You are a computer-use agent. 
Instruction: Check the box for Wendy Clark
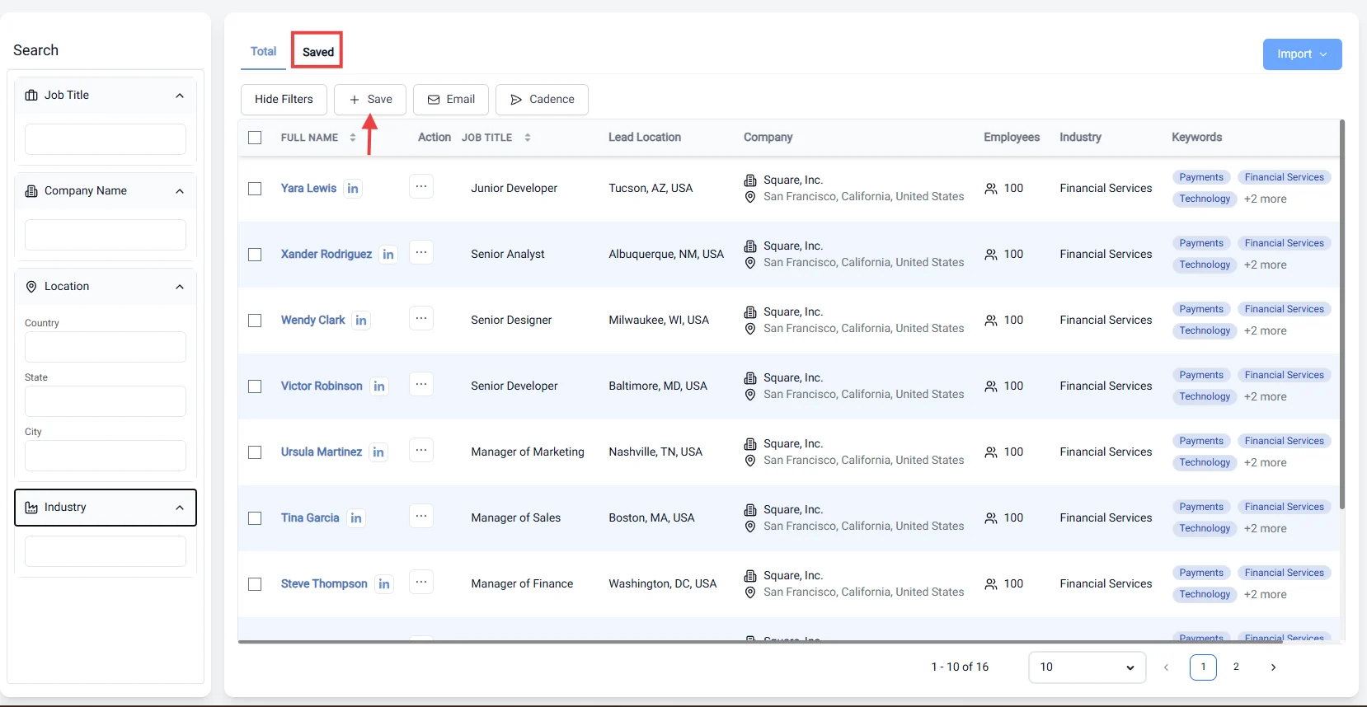255,321
